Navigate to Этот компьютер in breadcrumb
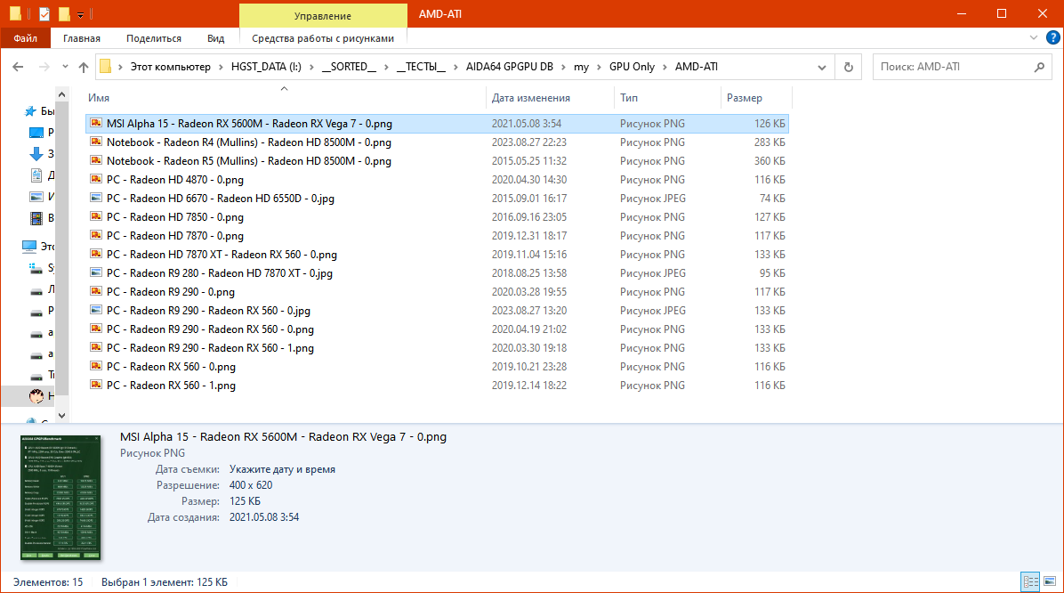Image resolution: width=1064 pixels, height=593 pixels. click(x=170, y=67)
